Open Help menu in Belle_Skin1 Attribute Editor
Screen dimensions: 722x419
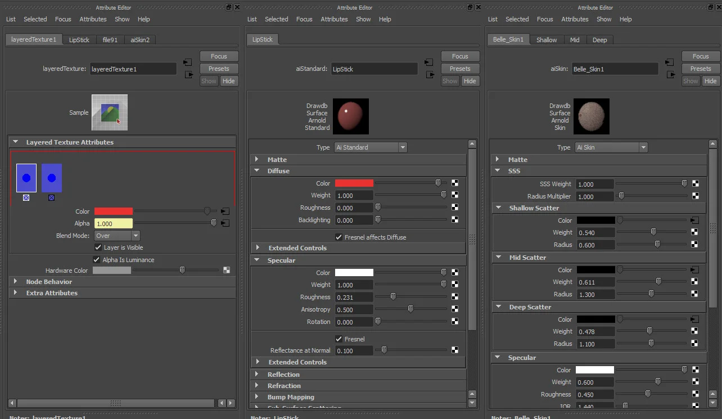tap(626, 19)
